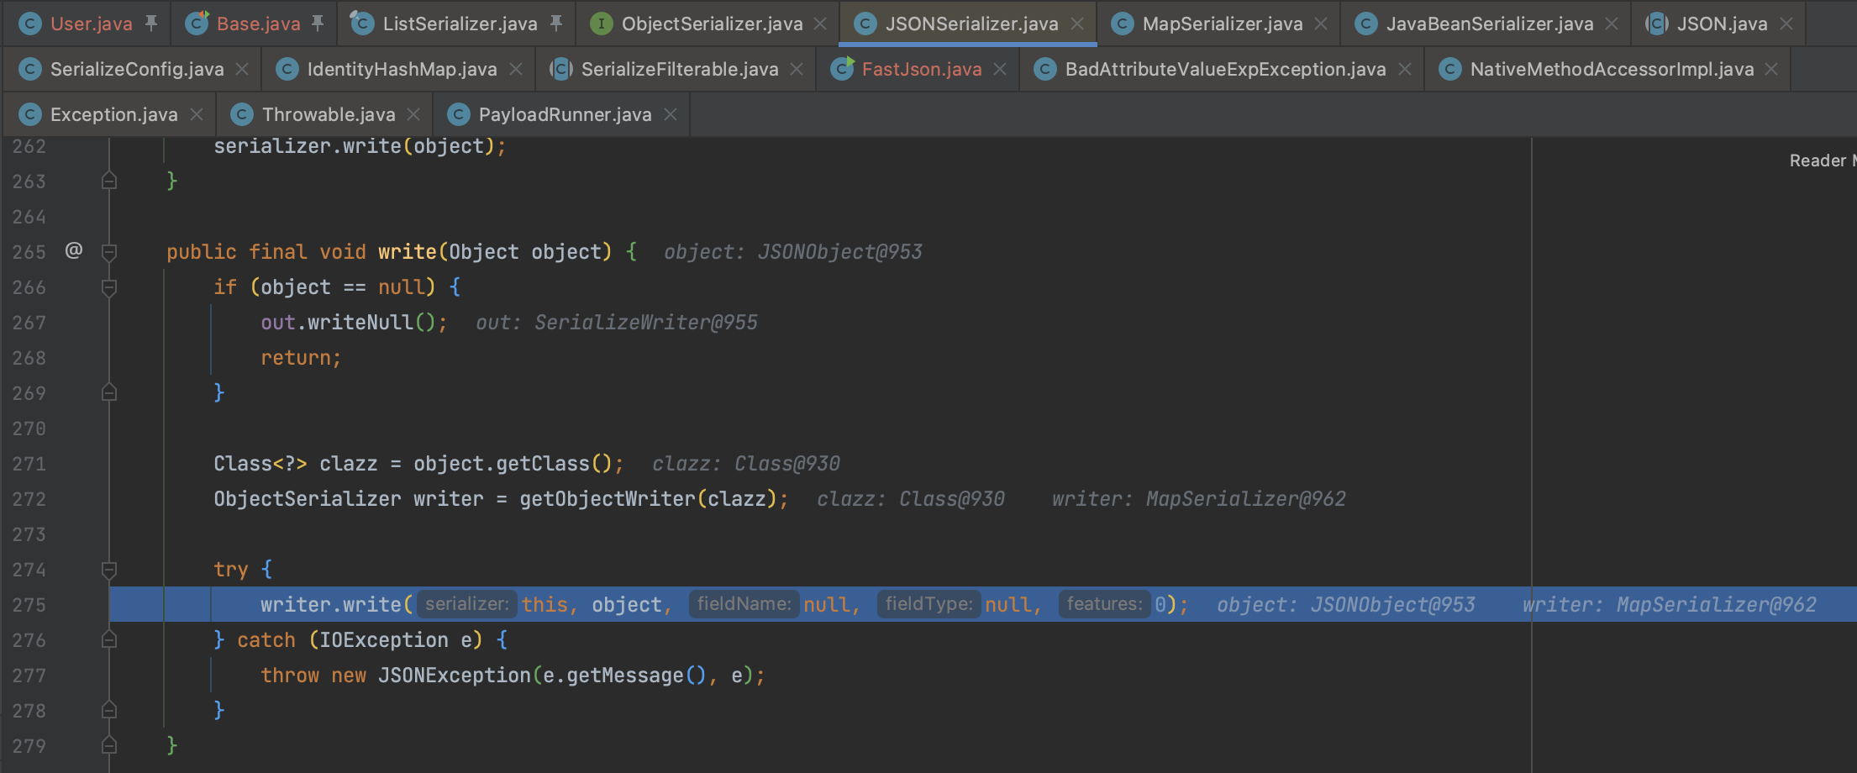Unpin the Base.java tab

[x=318, y=23]
